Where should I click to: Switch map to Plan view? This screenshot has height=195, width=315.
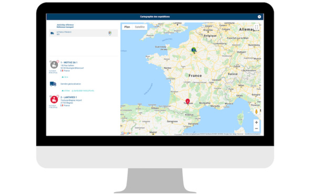[x=127, y=27]
